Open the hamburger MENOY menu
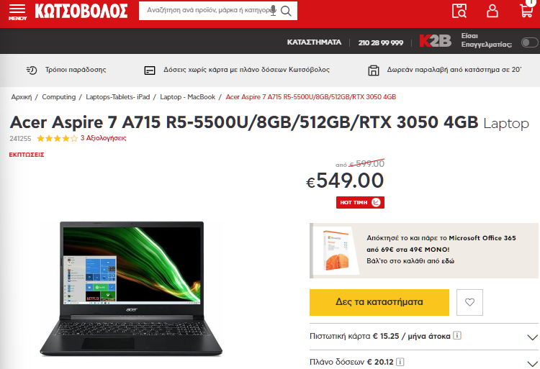 17,12
